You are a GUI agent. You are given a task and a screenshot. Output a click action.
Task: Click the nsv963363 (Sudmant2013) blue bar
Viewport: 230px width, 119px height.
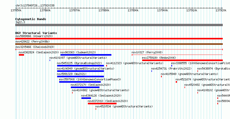[x=86, y=55]
